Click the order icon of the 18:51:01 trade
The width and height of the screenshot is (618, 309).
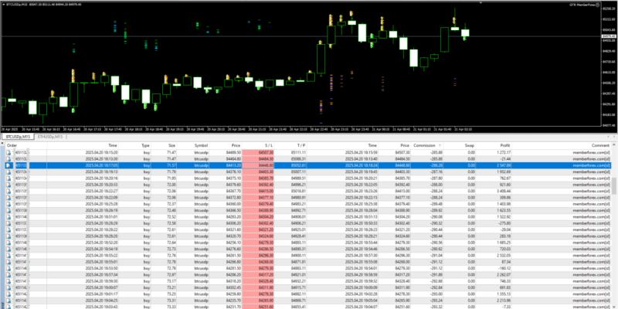(9, 217)
